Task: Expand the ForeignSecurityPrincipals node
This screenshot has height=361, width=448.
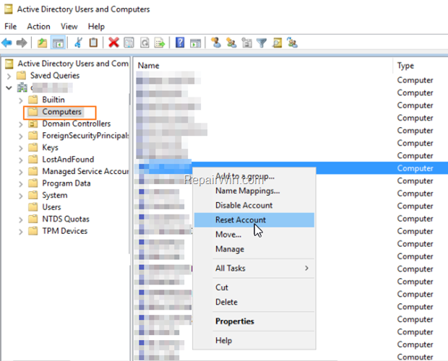Action: tap(20, 136)
